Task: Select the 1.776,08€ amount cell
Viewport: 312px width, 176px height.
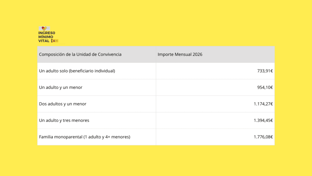Action: coord(263,137)
